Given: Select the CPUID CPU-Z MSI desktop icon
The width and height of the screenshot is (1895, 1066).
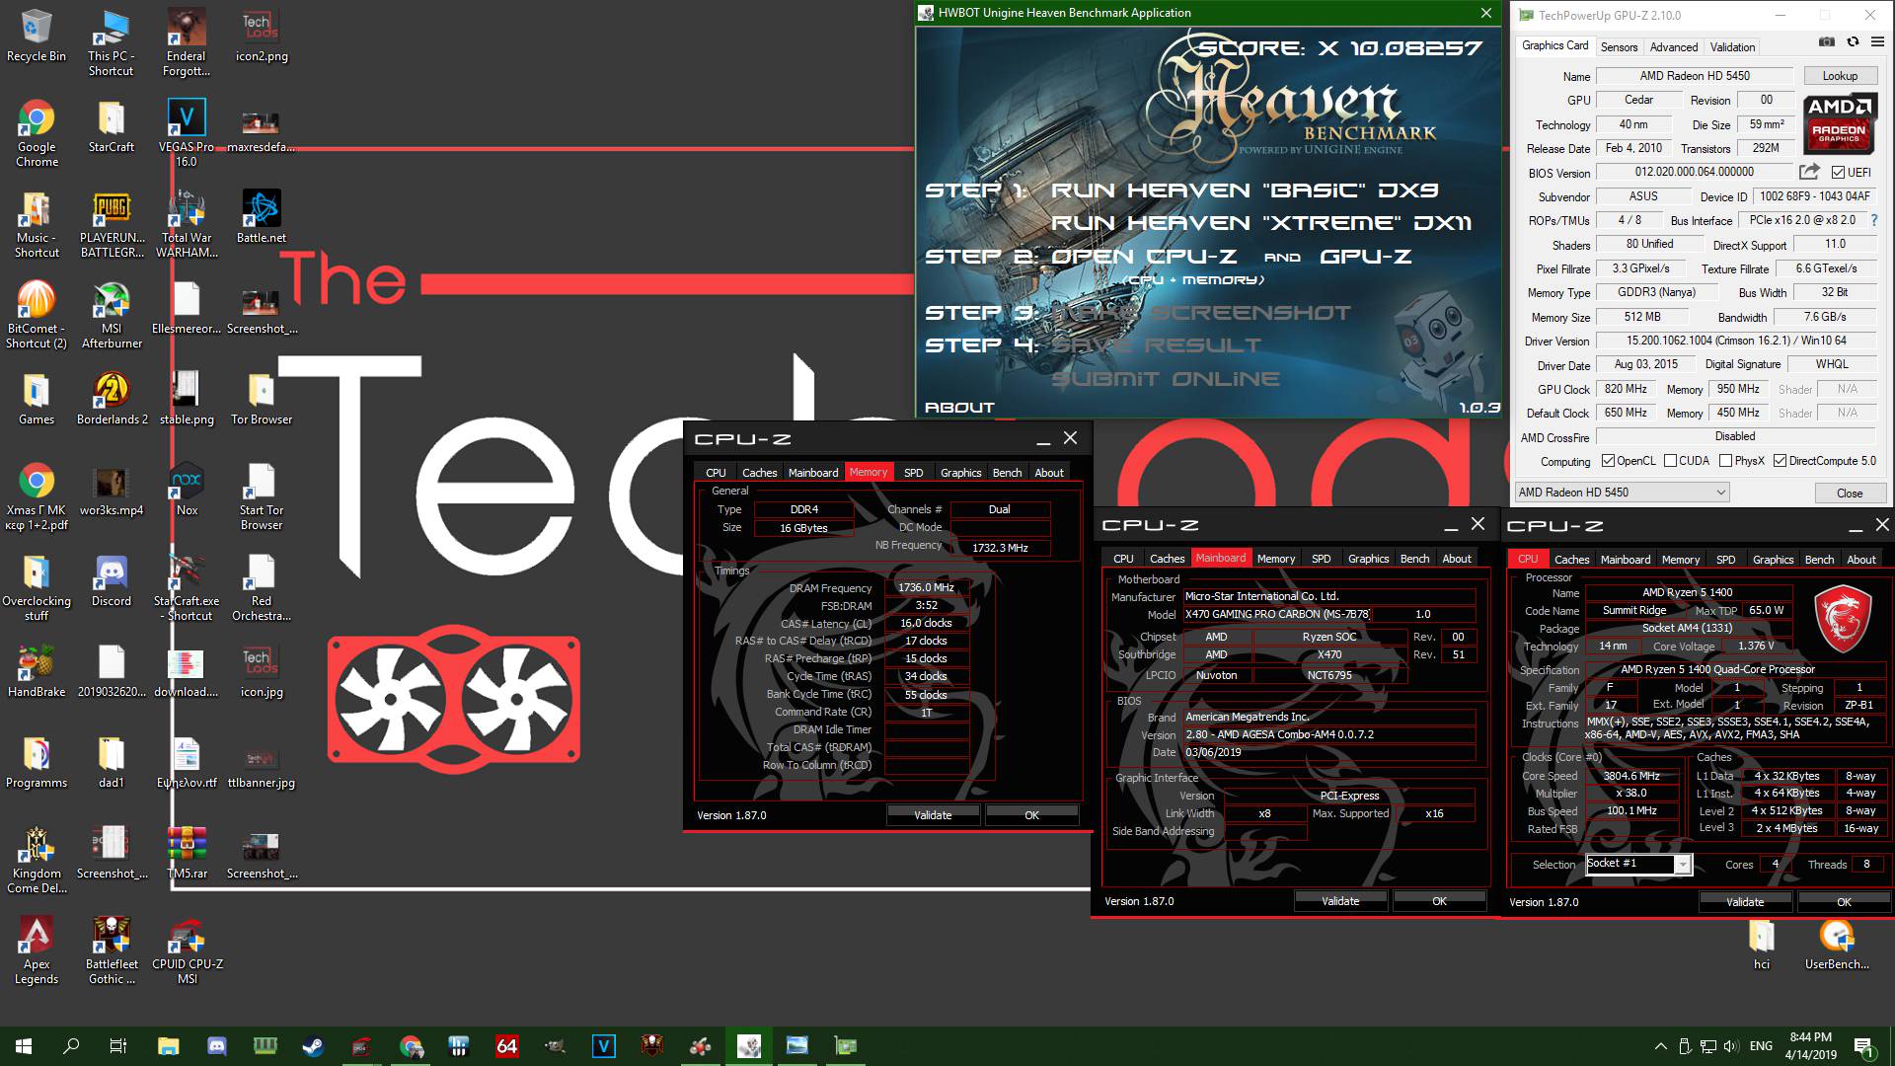Looking at the screenshot, I should point(187,951).
